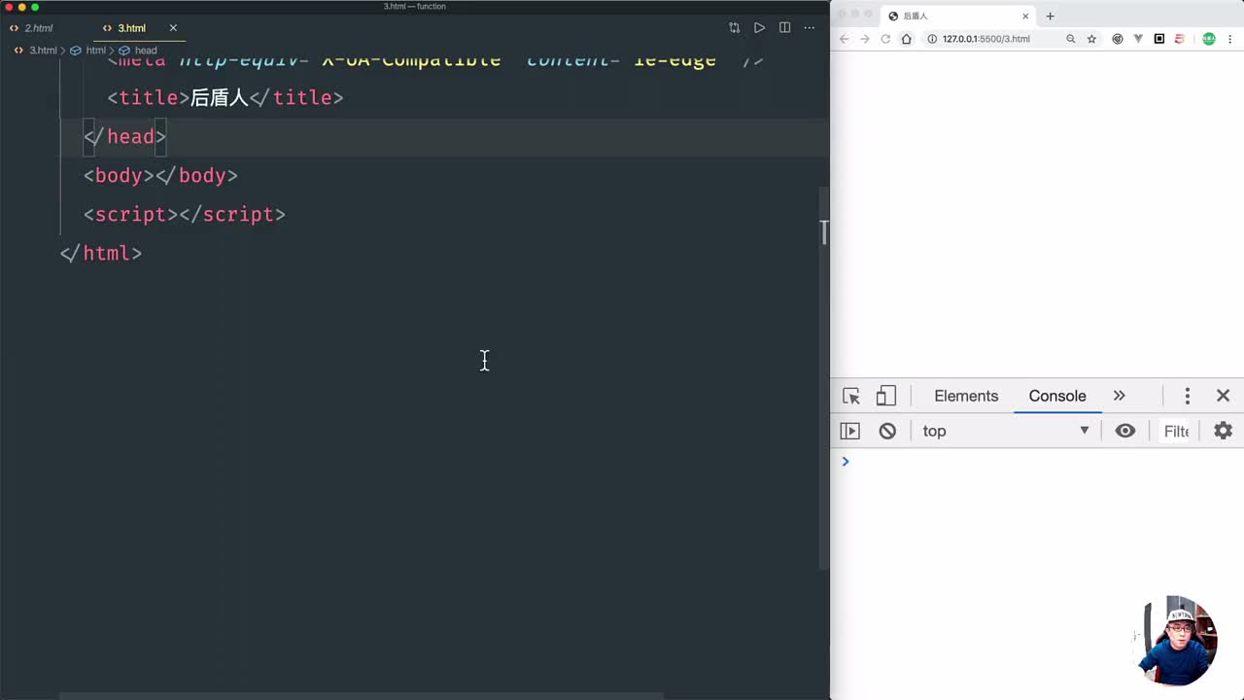
Task: Click the HTML5 extension icon
Action: click(x=1180, y=39)
